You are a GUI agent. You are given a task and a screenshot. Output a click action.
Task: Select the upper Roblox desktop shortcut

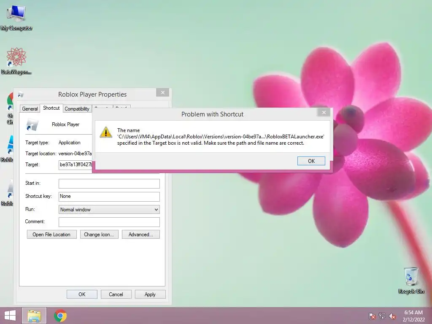coord(8,148)
